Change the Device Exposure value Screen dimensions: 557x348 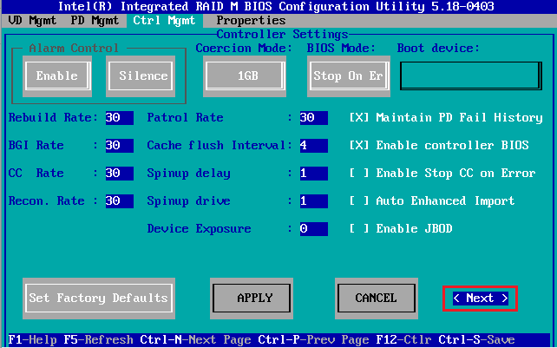[x=314, y=229]
